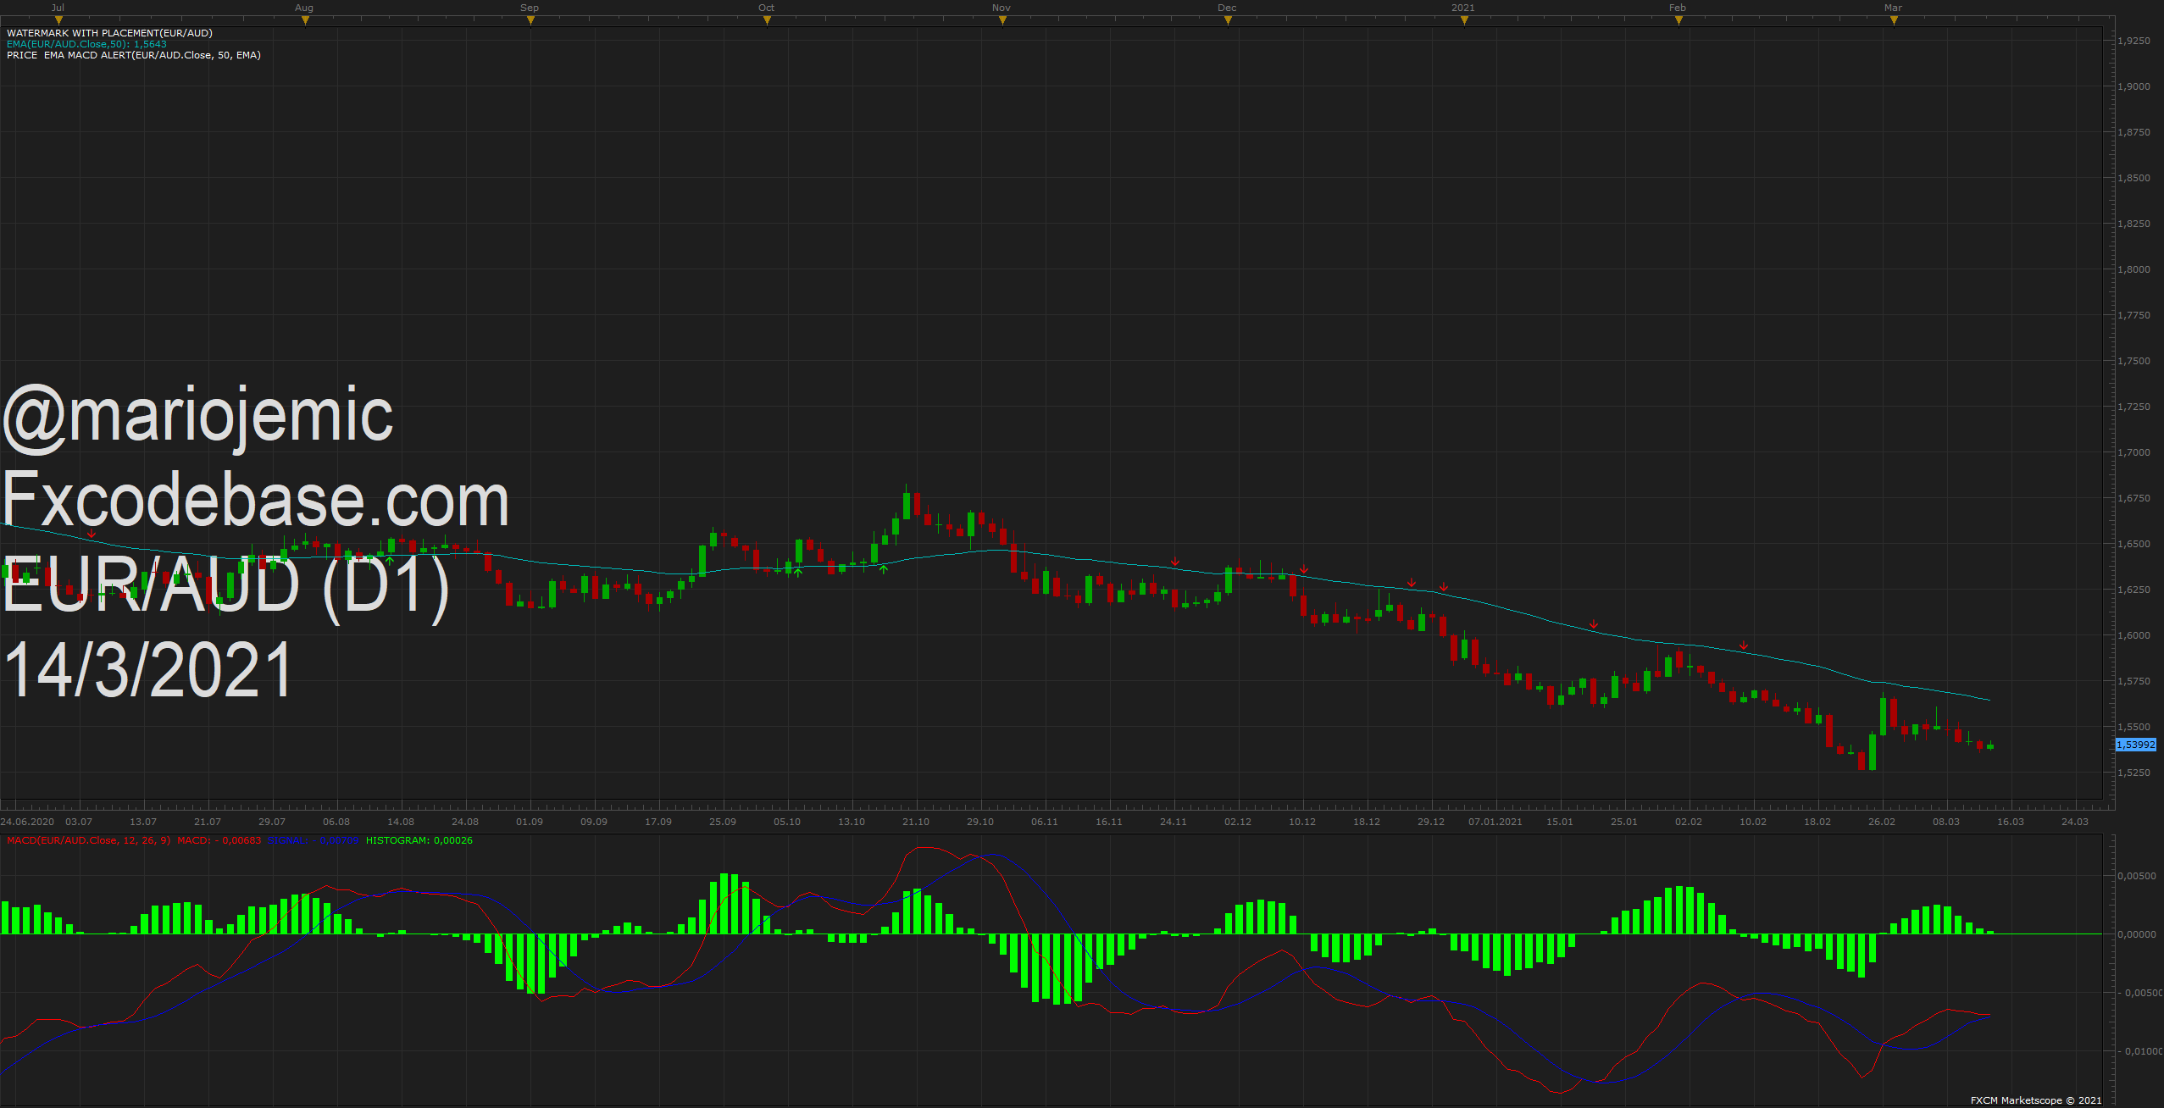Click green buy arrow near 05.10

click(797, 573)
